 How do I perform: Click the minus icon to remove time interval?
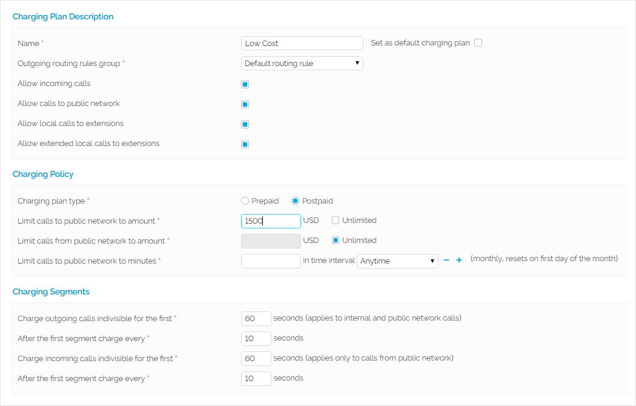coord(446,260)
